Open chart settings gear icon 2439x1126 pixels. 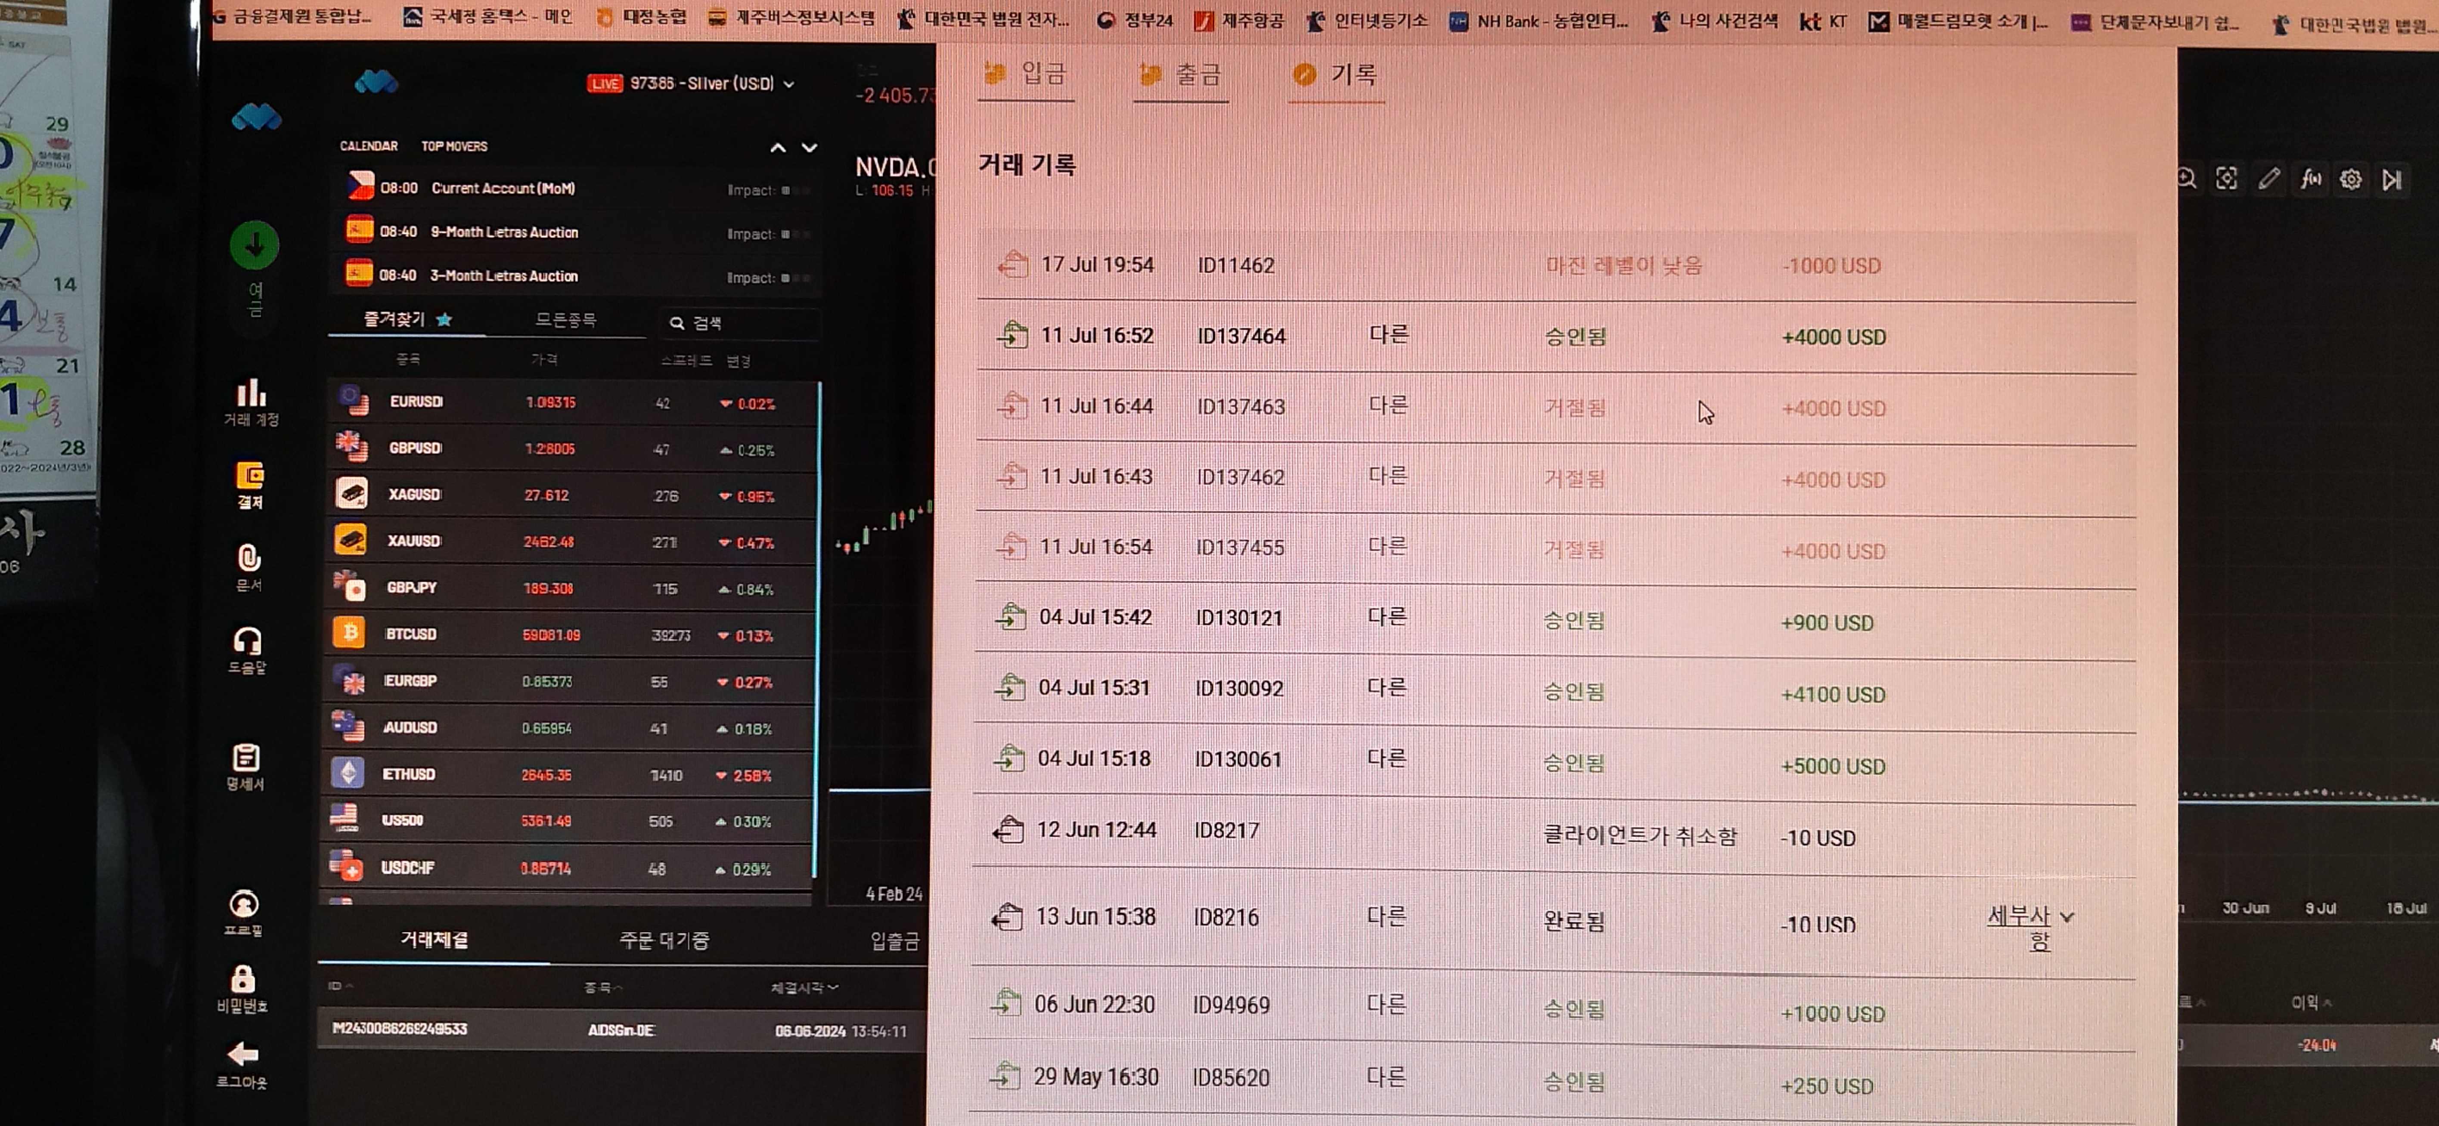tap(2351, 180)
